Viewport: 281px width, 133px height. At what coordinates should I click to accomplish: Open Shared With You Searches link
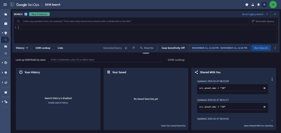click(x=258, y=126)
